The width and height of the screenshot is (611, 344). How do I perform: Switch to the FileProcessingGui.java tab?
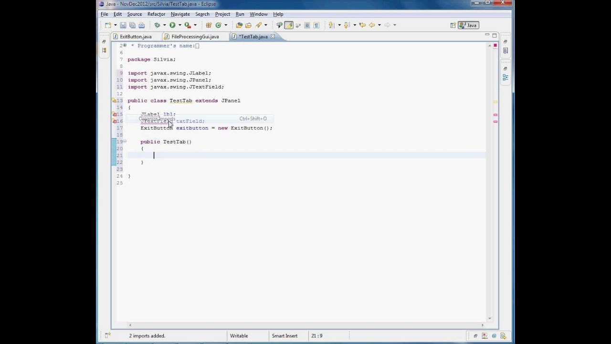(x=195, y=37)
